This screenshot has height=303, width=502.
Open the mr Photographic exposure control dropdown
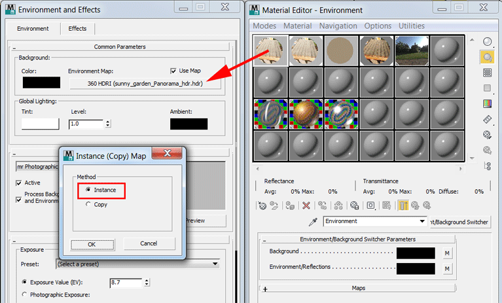37,166
